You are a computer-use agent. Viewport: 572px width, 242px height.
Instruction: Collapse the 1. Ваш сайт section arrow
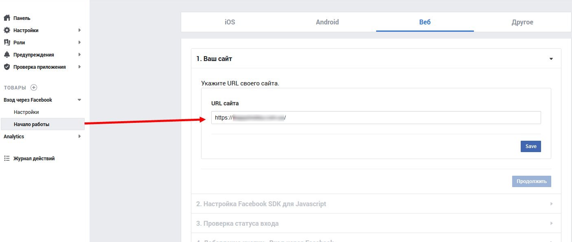[551, 59]
